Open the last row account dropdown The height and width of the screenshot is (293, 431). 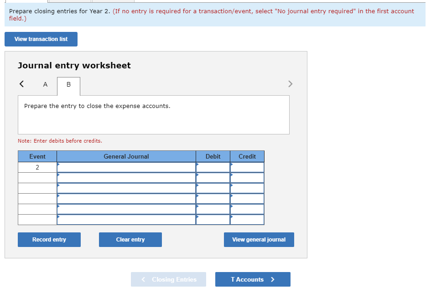pos(126,220)
